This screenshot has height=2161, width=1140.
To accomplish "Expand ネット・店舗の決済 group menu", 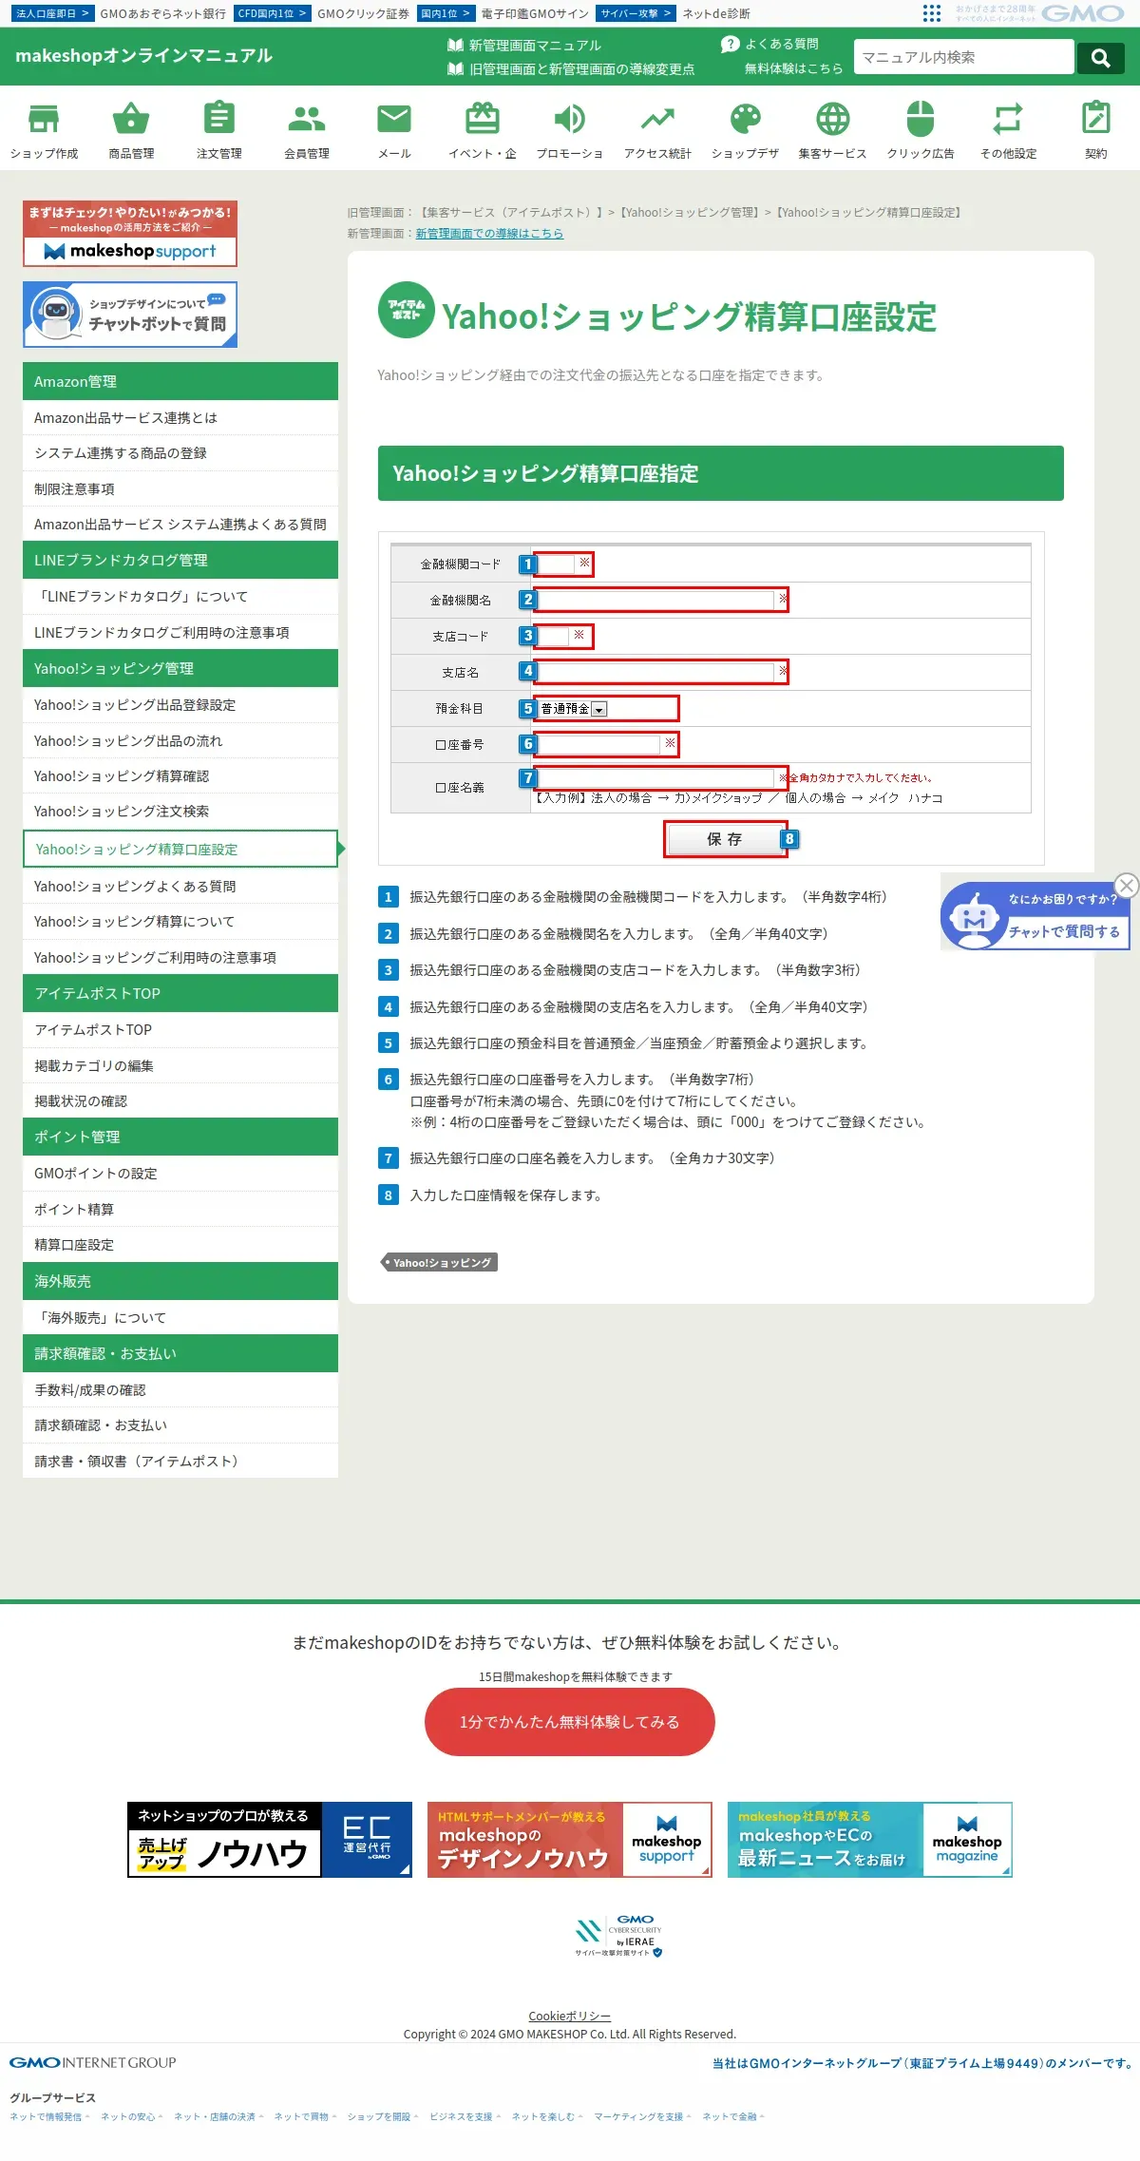I will point(218,2116).
